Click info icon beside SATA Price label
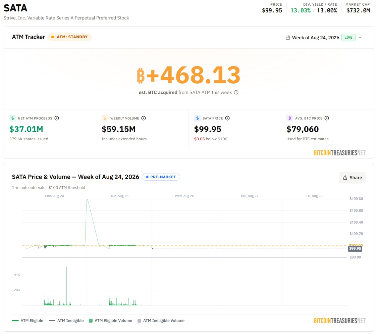 click(x=227, y=118)
